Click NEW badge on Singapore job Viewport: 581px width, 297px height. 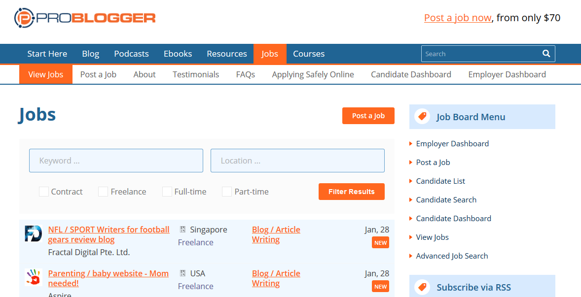(x=381, y=243)
